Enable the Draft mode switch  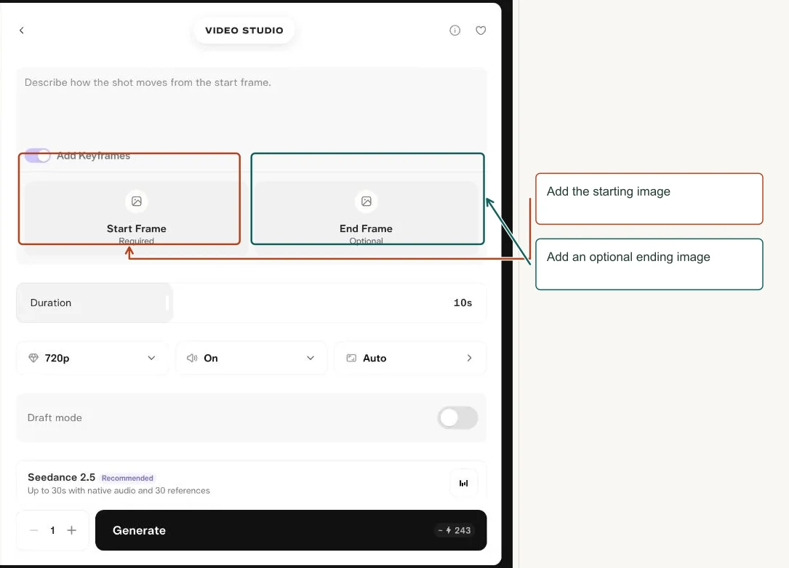457,417
